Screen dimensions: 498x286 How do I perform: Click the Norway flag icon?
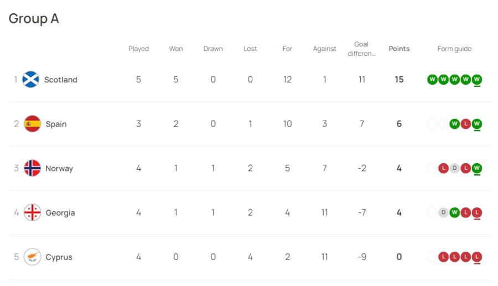point(33,168)
